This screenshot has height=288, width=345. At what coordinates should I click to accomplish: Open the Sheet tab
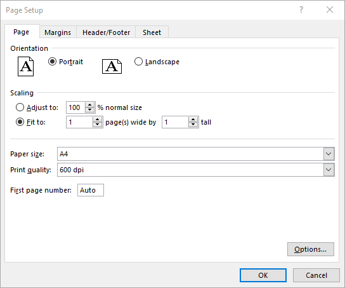tap(152, 32)
